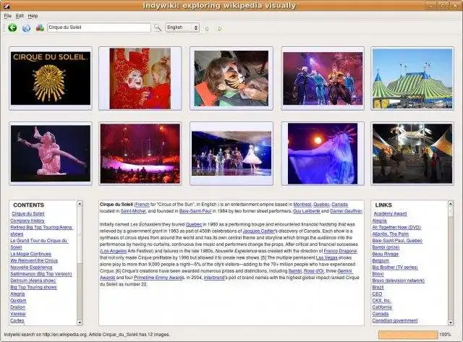Viewport: 463px width, 342px height.
Task: Open Canadian government link
Action: tap(395, 320)
